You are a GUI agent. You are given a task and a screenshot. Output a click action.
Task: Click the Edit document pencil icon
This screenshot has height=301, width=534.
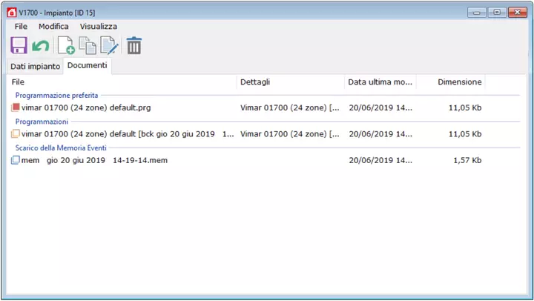pos(109,46)
